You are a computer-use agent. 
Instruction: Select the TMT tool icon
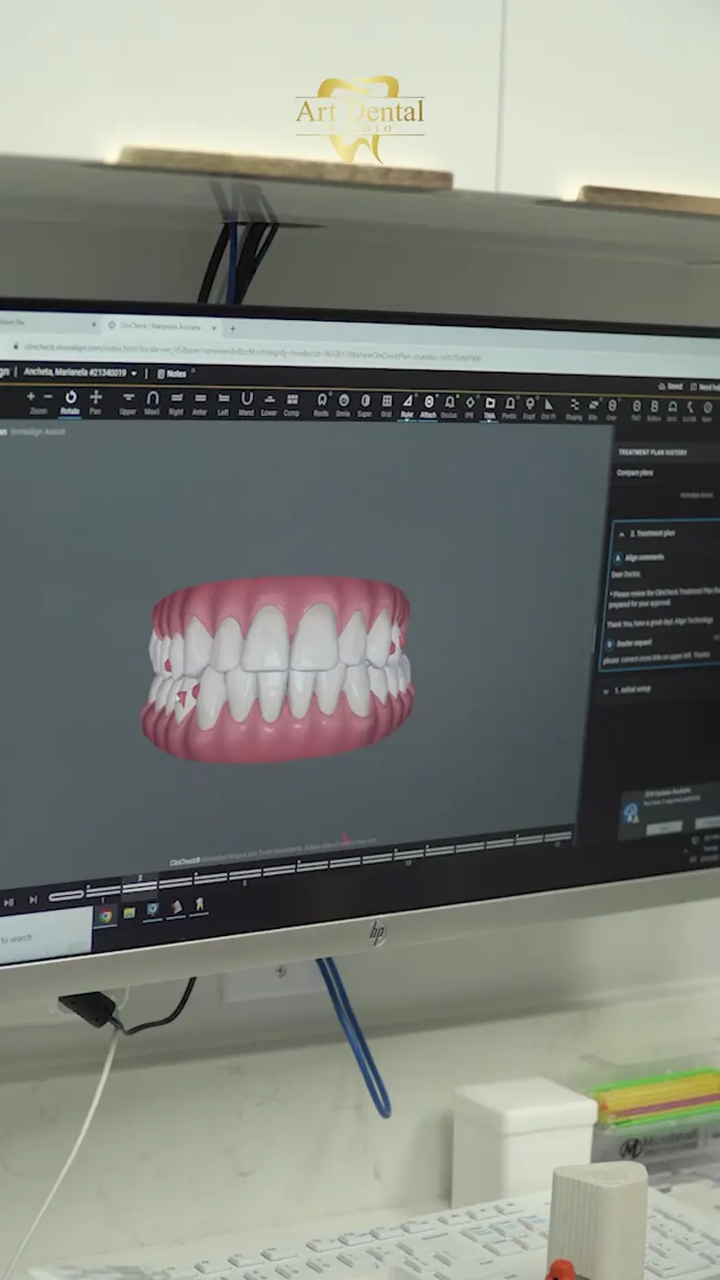(x=636, y=411)
